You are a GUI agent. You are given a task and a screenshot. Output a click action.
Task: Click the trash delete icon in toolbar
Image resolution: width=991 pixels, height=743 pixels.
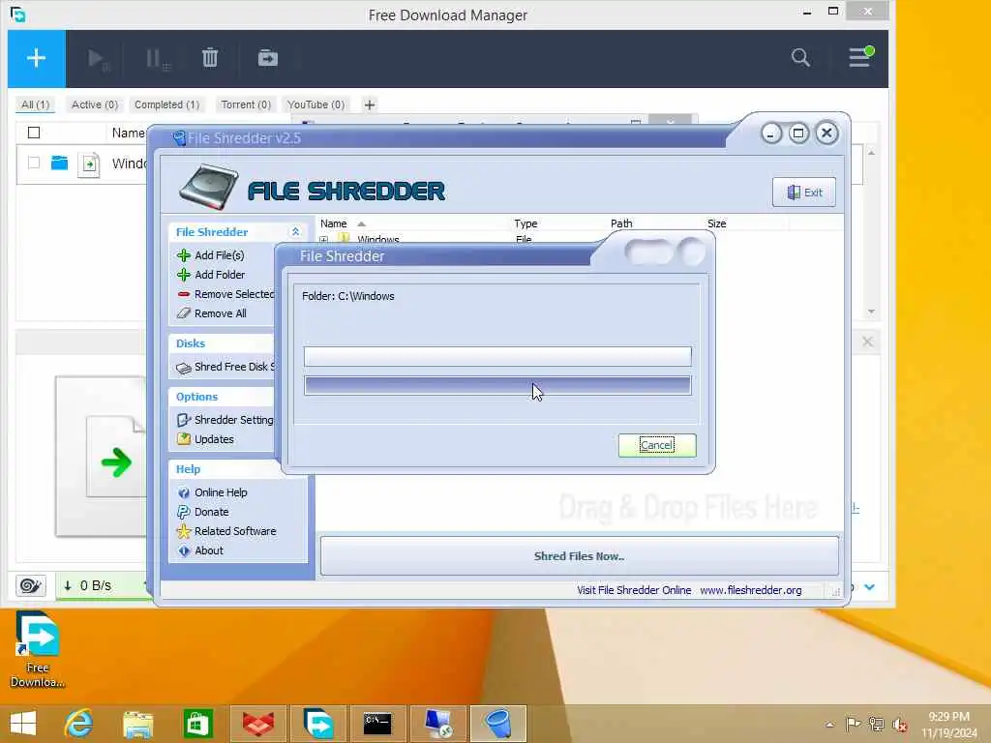pyautogui.click(x=210, y=58)
